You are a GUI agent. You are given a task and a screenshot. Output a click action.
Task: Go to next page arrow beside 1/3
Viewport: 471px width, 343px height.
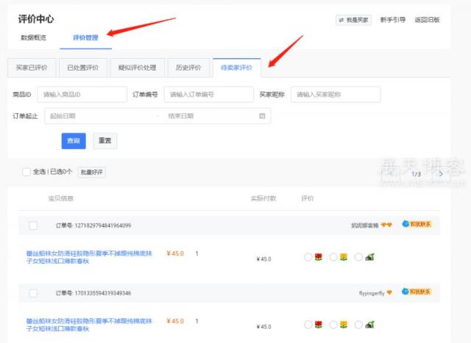(x=441, y=174)
